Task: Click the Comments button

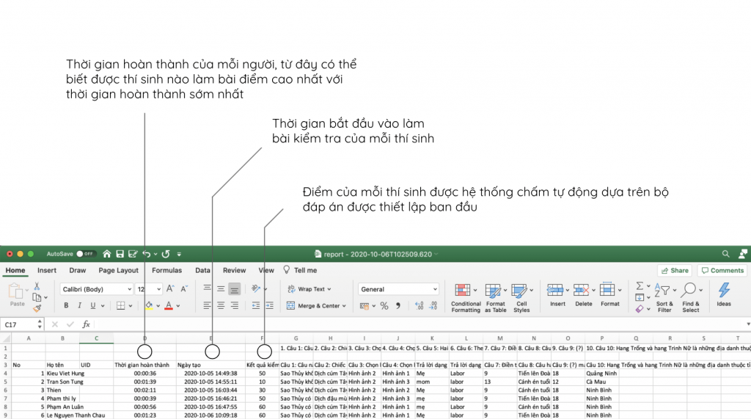Action: click(x=722, y=270)
